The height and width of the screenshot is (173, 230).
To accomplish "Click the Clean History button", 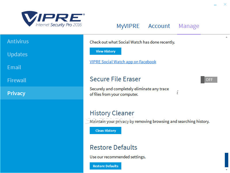I will (106, 131).
